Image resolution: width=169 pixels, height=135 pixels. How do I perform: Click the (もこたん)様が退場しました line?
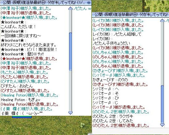click(x=25, y=77)
